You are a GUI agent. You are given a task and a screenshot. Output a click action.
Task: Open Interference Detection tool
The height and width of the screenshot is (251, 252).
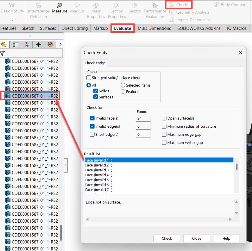pyautogui.click(x=38, y=5)
